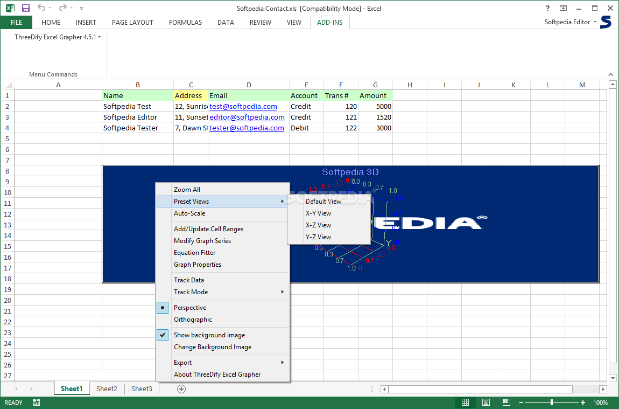Open ThreeDify Excel Grapher 4.5.1 dropdown
The height and width of the screenshot is (409, 619).
pos(58,37)
